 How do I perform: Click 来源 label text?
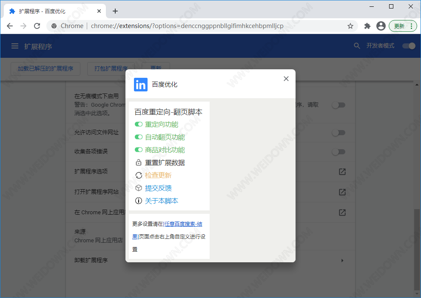(80, 232)
